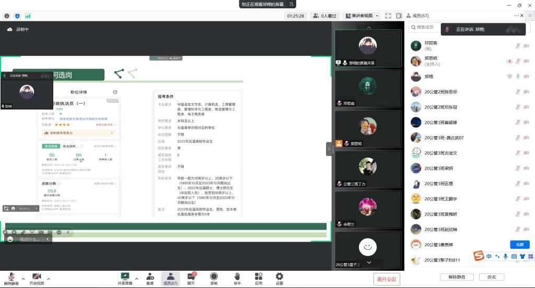Viewport: 535px width, 288px height.
Task: Open the hamburger menu at top-right corner
Action: pos(530,16)
